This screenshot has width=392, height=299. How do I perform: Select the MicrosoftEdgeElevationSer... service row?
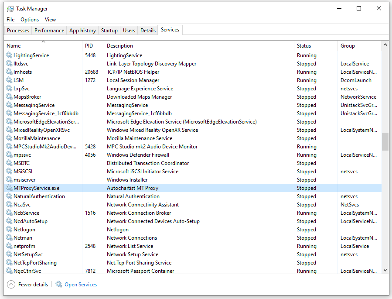click(x=193, y=122)
